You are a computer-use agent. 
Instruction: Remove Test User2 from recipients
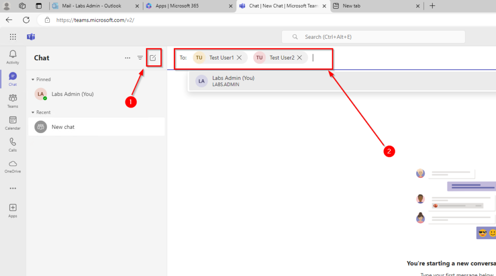299,58
